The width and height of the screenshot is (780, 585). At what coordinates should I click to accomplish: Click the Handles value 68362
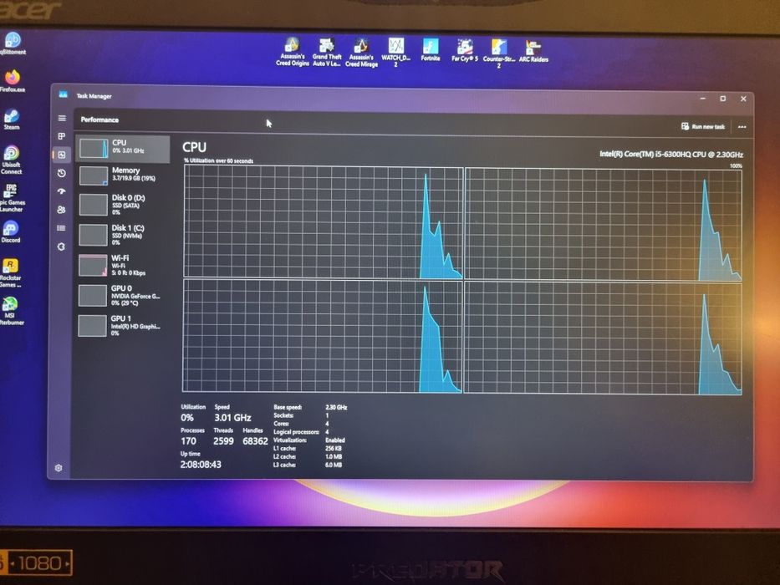click(255, 440)
